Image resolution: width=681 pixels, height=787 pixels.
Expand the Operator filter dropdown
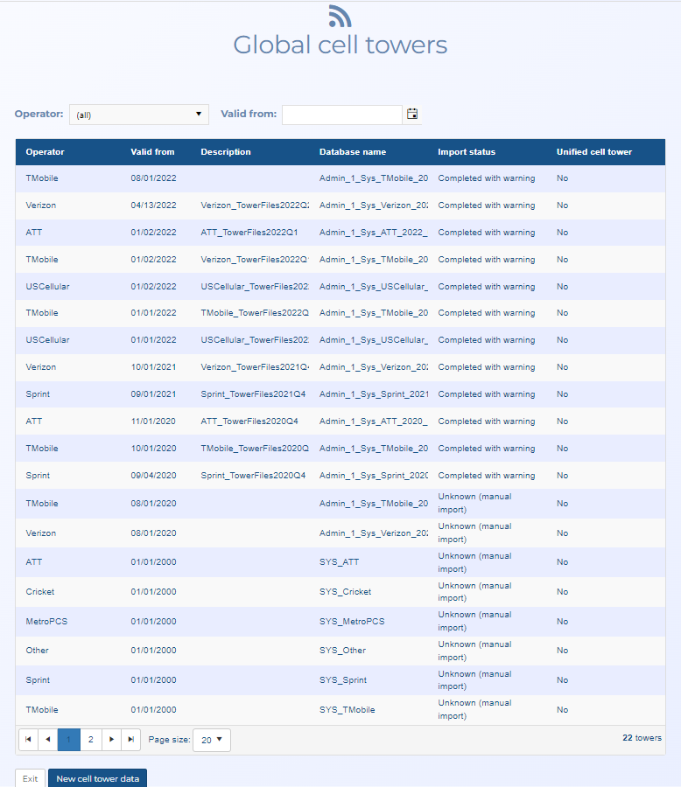[x=138, y=115]
